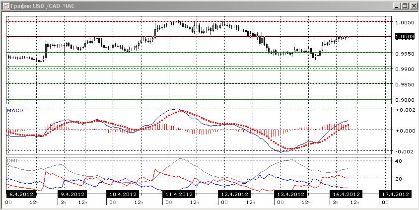Select the 11.4.2012 date marker
419x210 pixels.
[x=179, y=194]
